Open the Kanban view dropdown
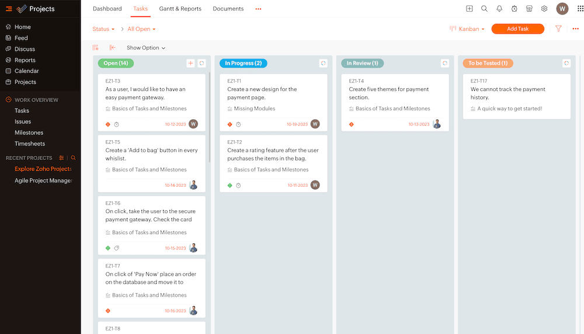 [x=467, y=29]
